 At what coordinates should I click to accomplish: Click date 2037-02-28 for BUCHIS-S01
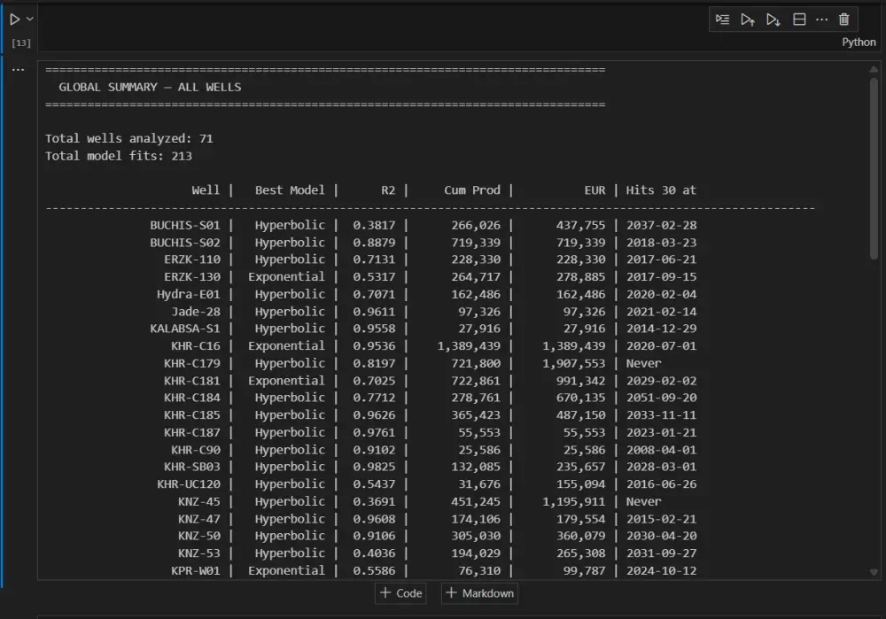[661, 225]
